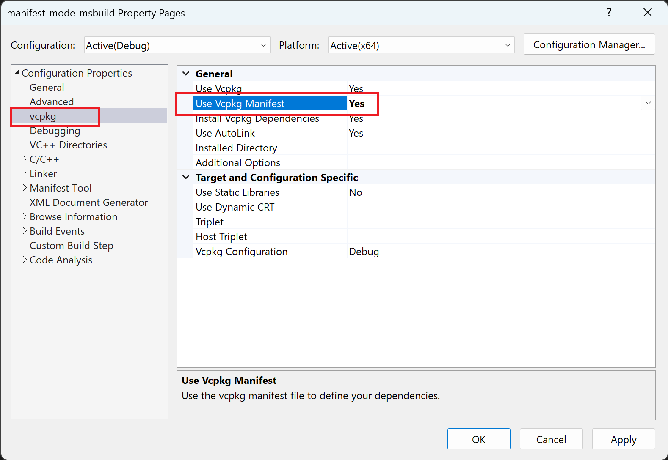
Task: Click the Apply button
Action: [x=623, y=439]
